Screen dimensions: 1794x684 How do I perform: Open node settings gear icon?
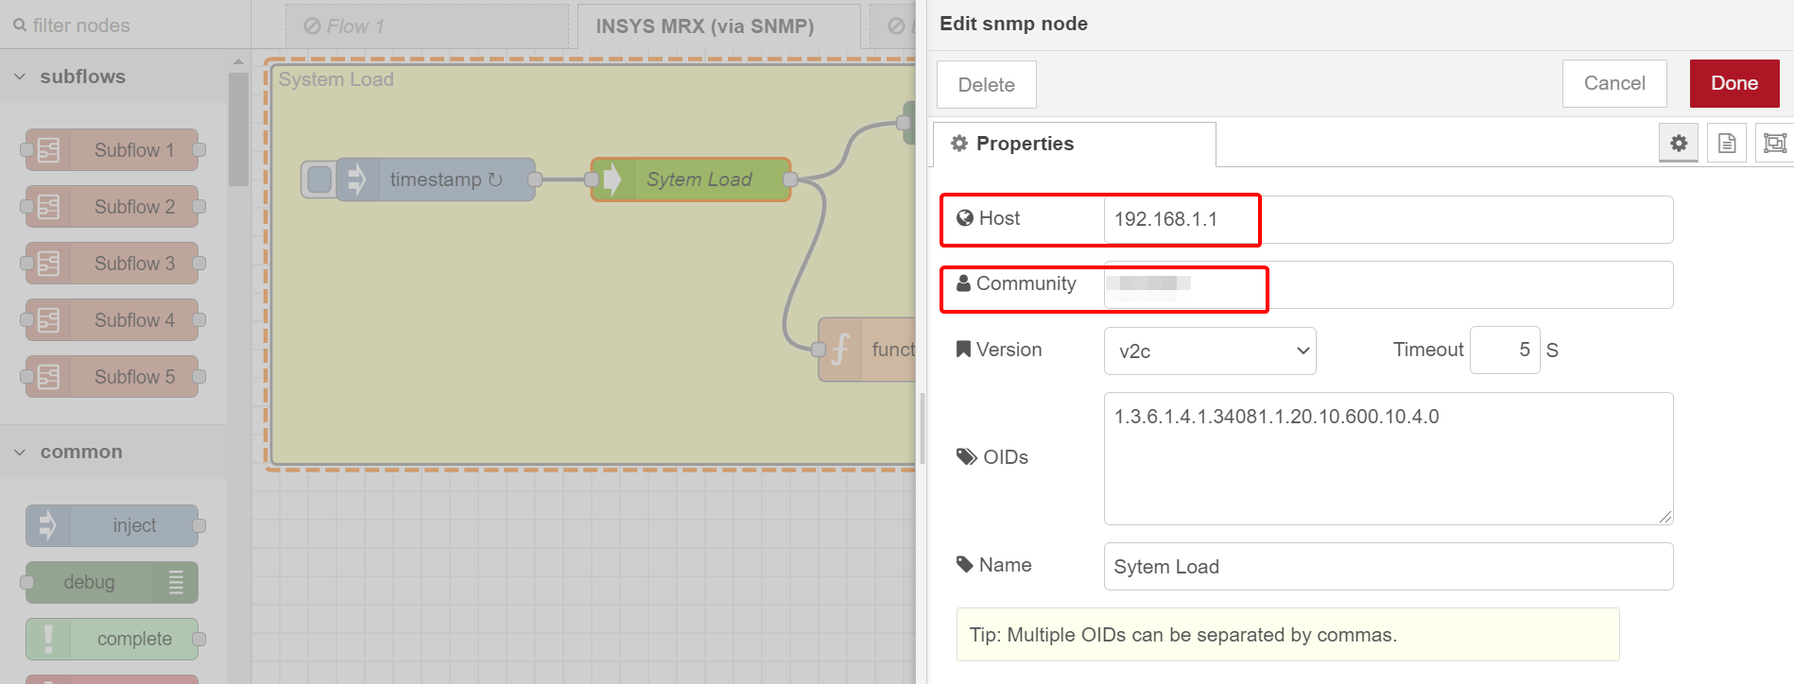coord(1678,144)
